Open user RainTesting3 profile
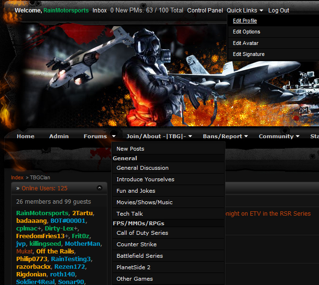This screenshot has width=319, height=285. (x=71, y=259)
